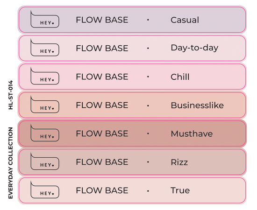Click the HEY logo in the Casual row

click(x=45, y=19)
